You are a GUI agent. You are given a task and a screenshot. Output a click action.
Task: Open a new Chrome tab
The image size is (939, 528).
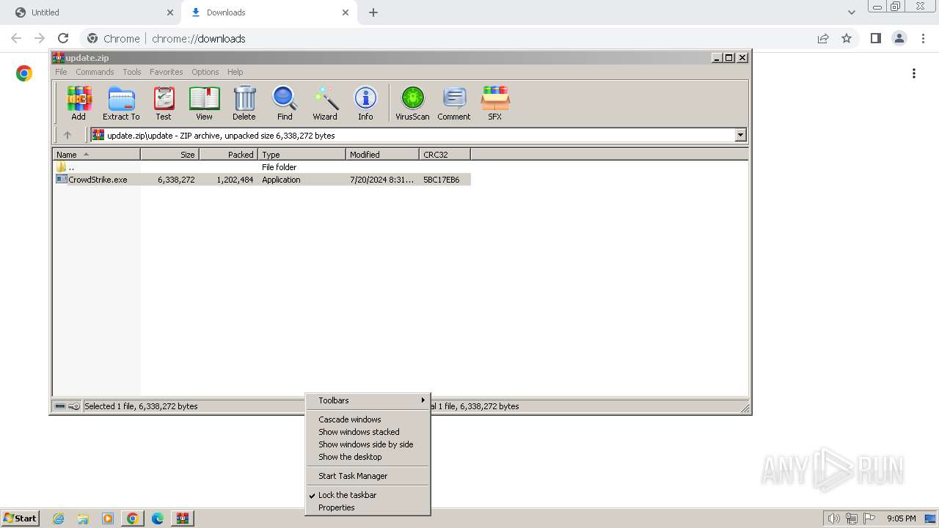(x=373, y=12)
